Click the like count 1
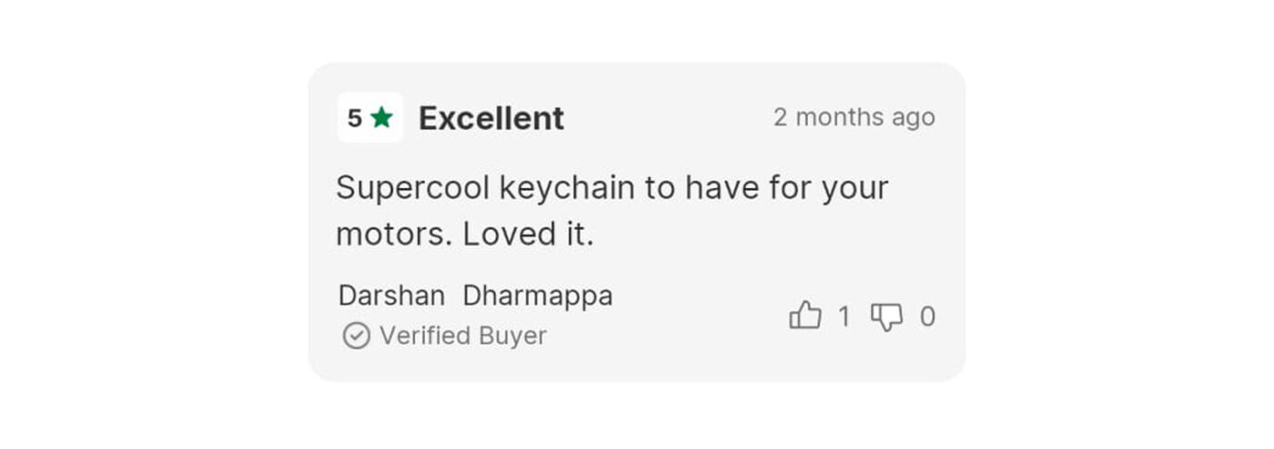1274x449 pixels. [844, 316]
